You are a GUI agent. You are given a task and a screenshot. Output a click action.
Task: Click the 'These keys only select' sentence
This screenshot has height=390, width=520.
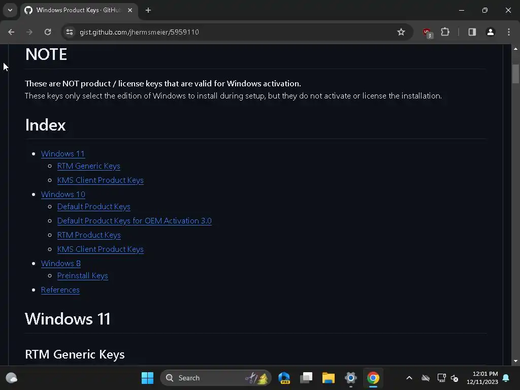[233, 96]
